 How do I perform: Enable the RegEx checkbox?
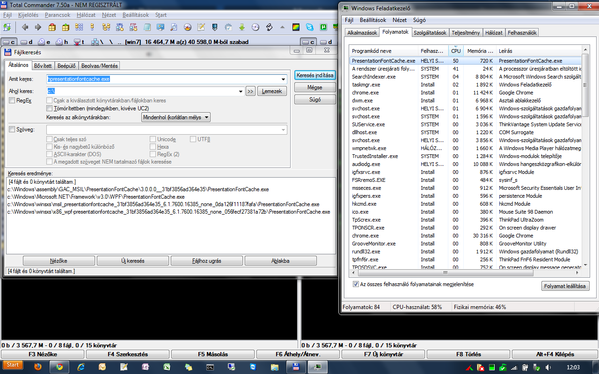pyautogui.click(x=12, y=101)
